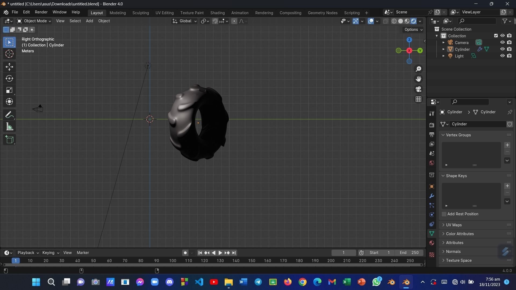This screenshot has width=516, height=290.
Task: Activate the Scale tool
Action: point(9,90)
